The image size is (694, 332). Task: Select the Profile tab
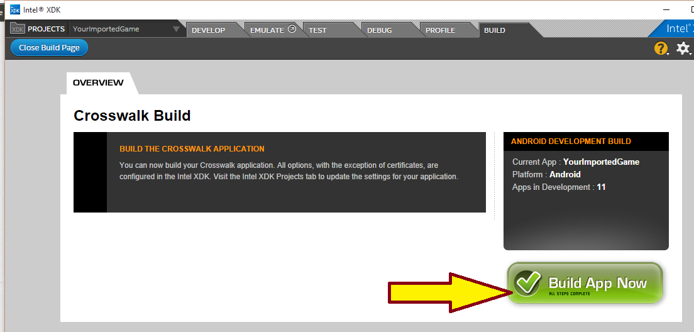(x=440, y=30)
